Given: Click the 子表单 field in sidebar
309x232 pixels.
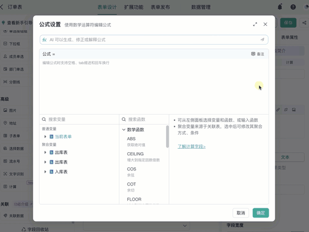Looking at the screenshot, I should click(x=12, y=136).
